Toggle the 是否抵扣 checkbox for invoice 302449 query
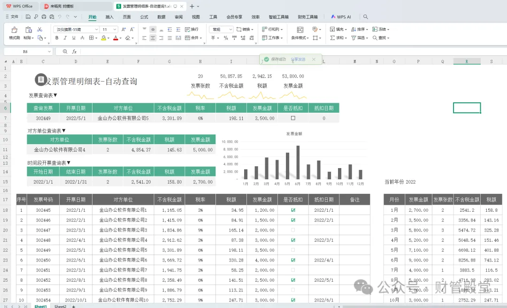Image resolution: width=507 pixels, height=308 pixels. click(293, 118)
